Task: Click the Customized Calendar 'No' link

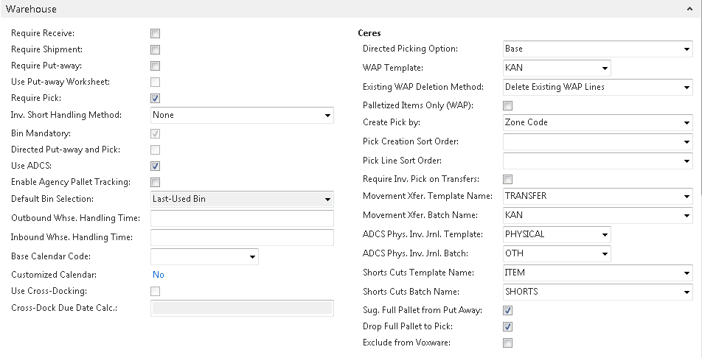Action: 158,275
